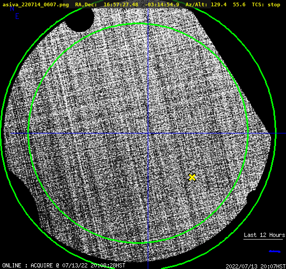Click the Az value 129.4
This screenshot has width=286, height=269.
(219, 5)
